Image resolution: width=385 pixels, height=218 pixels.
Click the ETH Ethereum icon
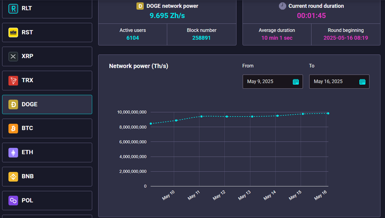(x=13, y=152)
